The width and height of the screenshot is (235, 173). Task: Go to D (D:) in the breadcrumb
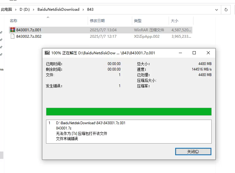point(25,10)
